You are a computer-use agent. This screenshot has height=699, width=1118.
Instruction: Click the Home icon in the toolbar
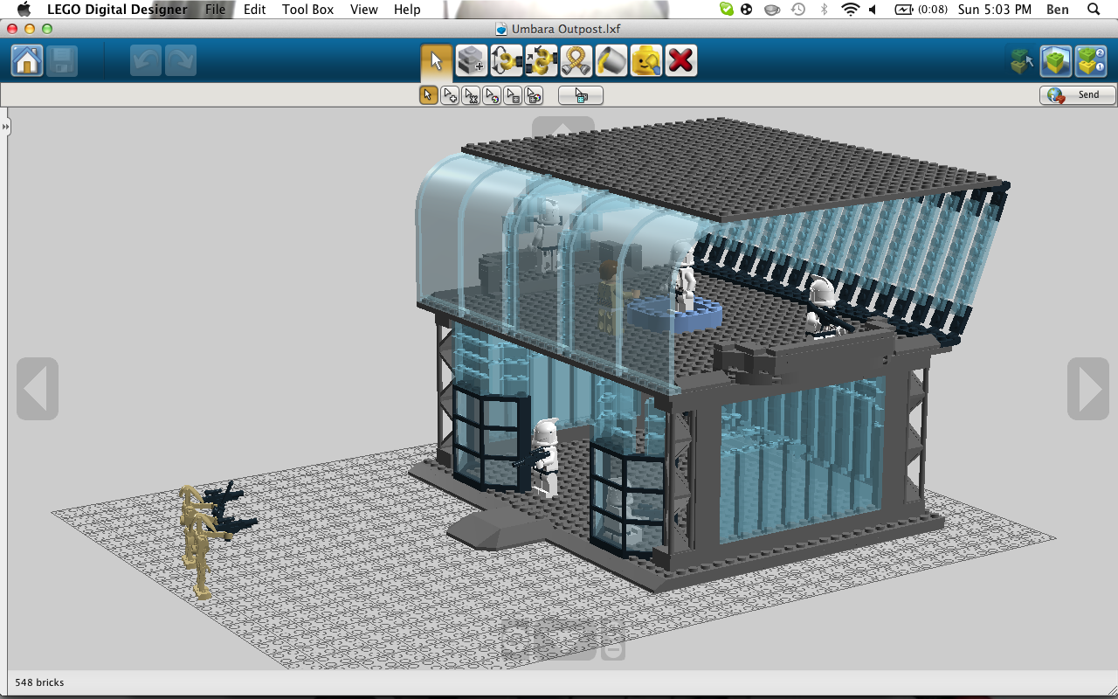click(x=27, y=61)
